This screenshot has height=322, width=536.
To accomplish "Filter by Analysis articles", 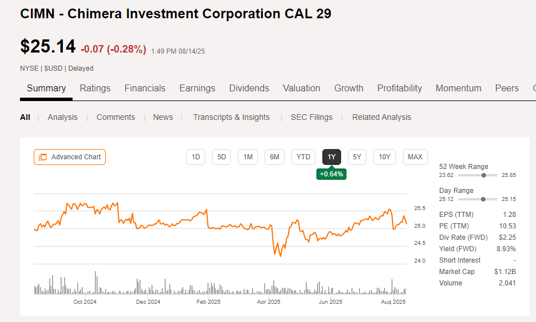I will [62, 117].
